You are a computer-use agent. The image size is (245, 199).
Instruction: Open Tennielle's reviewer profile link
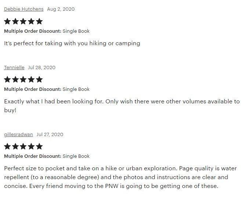coord(14,67)
